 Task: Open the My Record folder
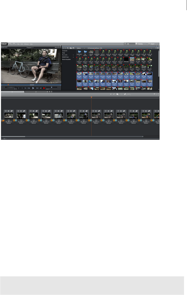click(x=85, y=53)
